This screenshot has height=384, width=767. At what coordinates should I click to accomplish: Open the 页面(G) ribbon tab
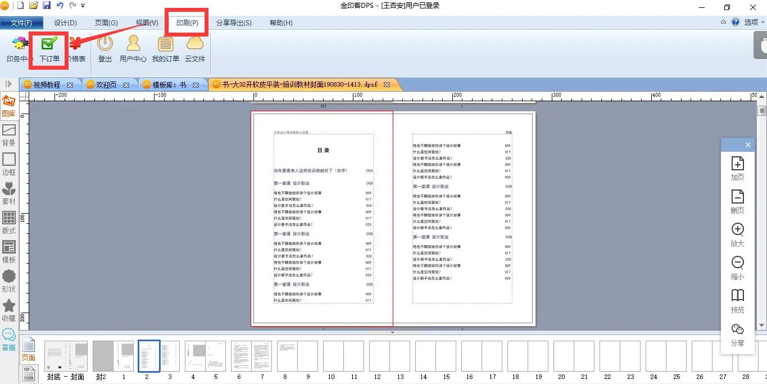click(x=106, y=23)
